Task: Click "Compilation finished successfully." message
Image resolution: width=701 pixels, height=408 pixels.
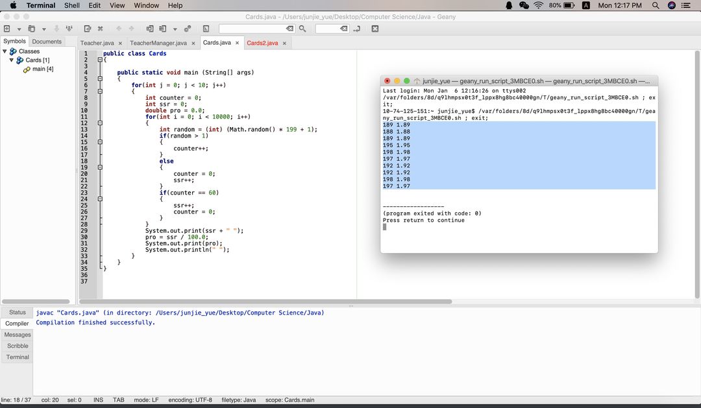Action: click(x=95, y=322)
